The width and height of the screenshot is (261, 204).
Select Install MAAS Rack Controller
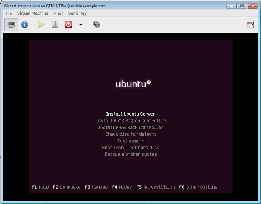click(x=130, y=128)
